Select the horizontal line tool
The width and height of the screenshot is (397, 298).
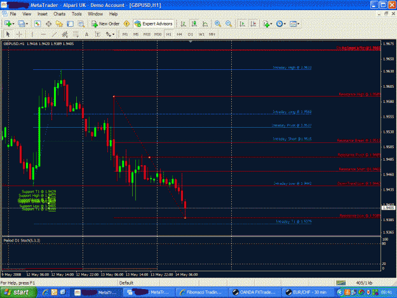(x=43, y=34)
